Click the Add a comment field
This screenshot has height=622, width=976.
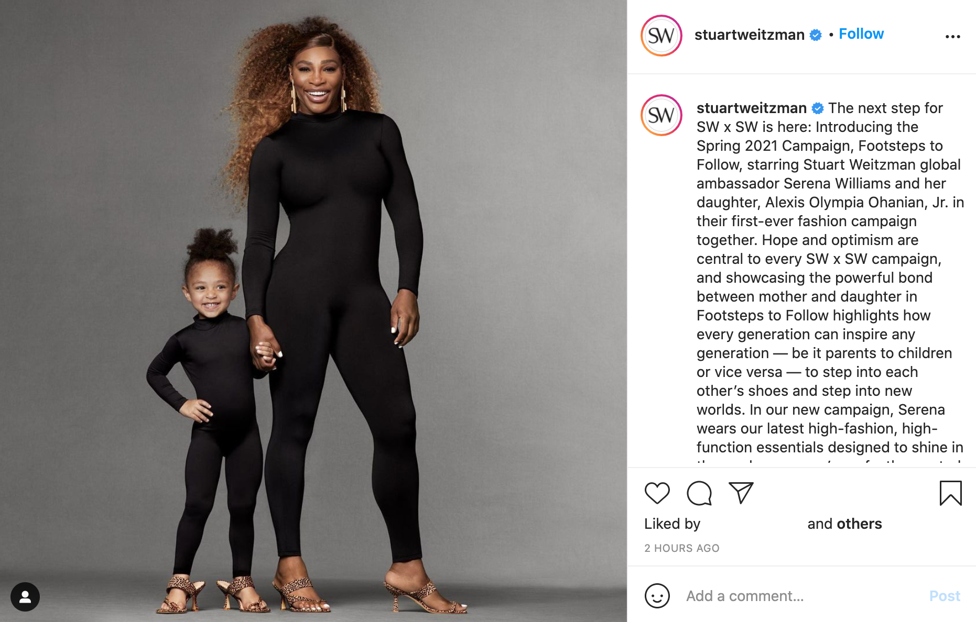(x=802, y=596)
